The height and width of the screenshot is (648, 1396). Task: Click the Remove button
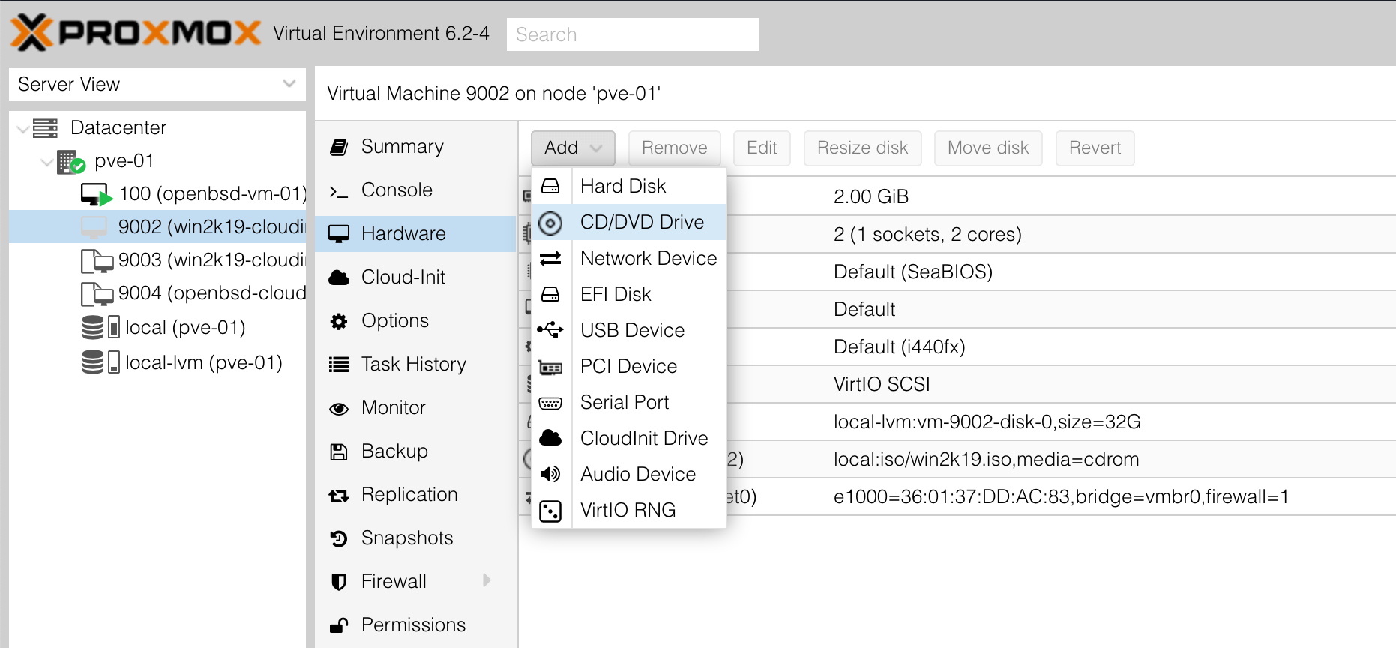click(x=674, y=148)
